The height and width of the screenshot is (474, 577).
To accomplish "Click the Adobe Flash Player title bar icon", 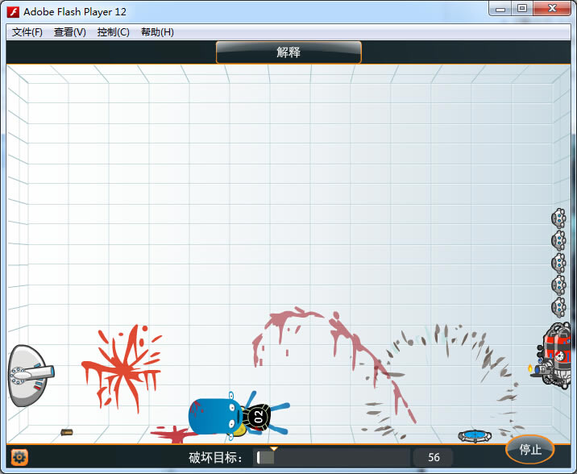I will pyautogui.click(x=14, y=11).
